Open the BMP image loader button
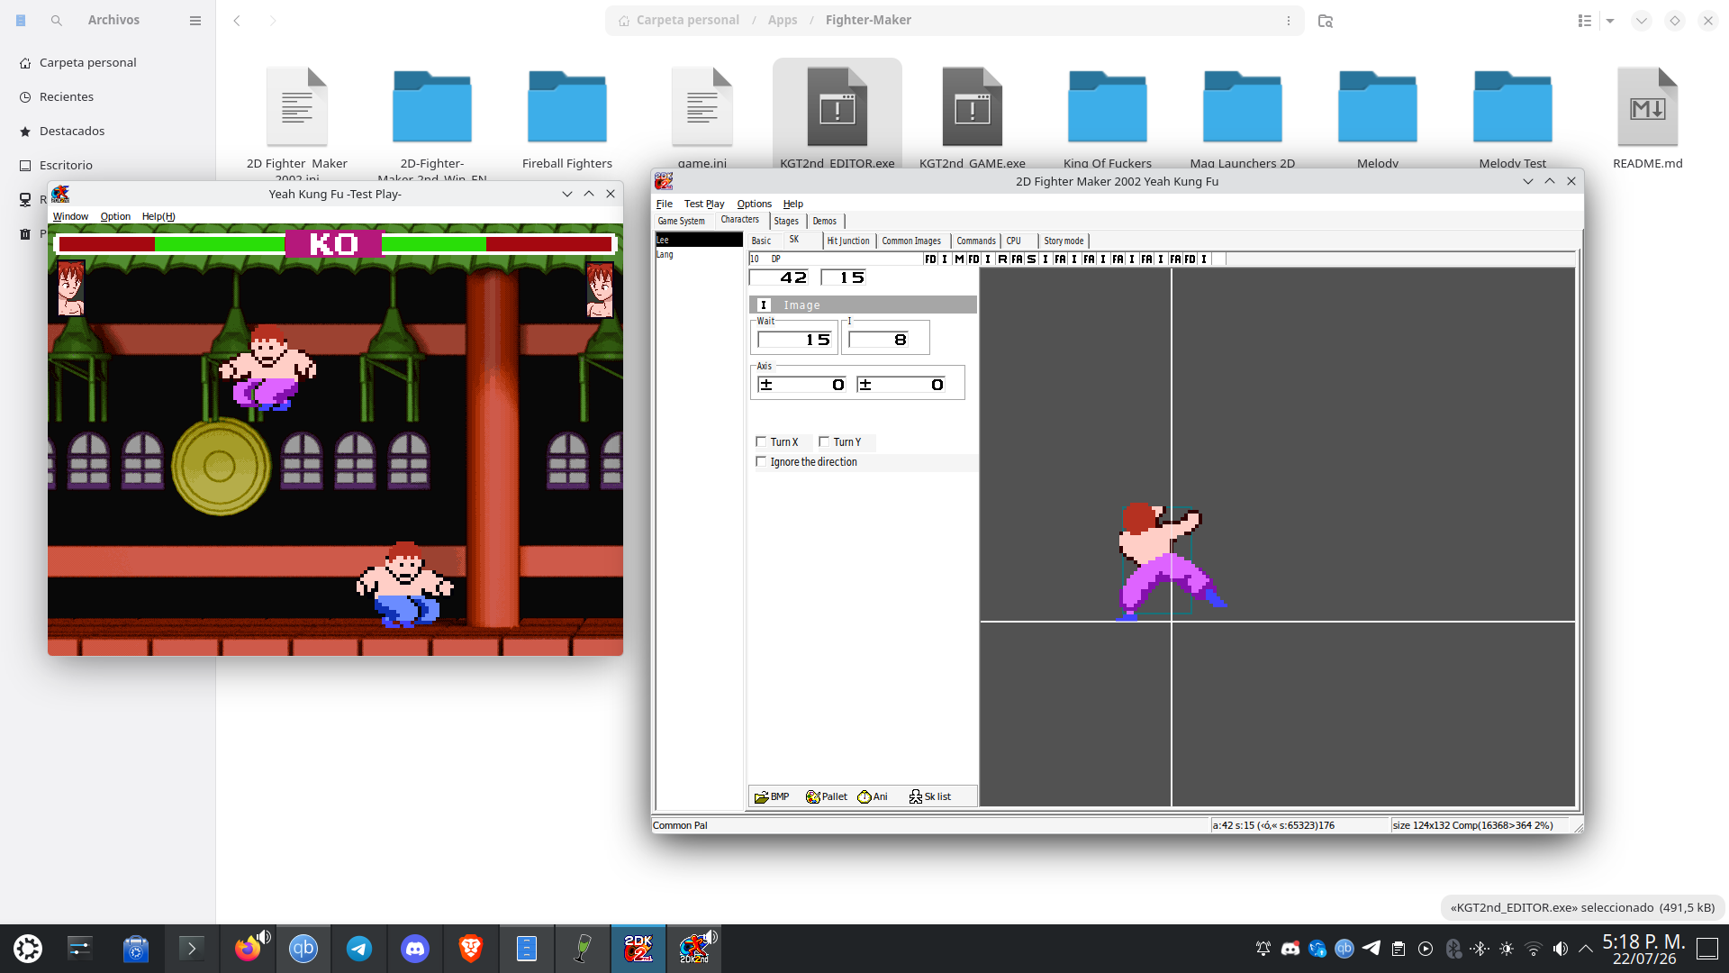 tap(772, 796)
